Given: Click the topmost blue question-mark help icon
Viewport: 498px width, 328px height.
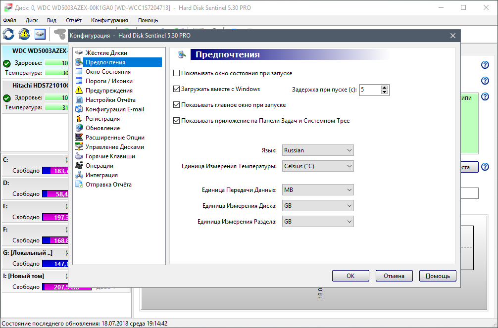Looking at the screenshot, I should [485, 65].
